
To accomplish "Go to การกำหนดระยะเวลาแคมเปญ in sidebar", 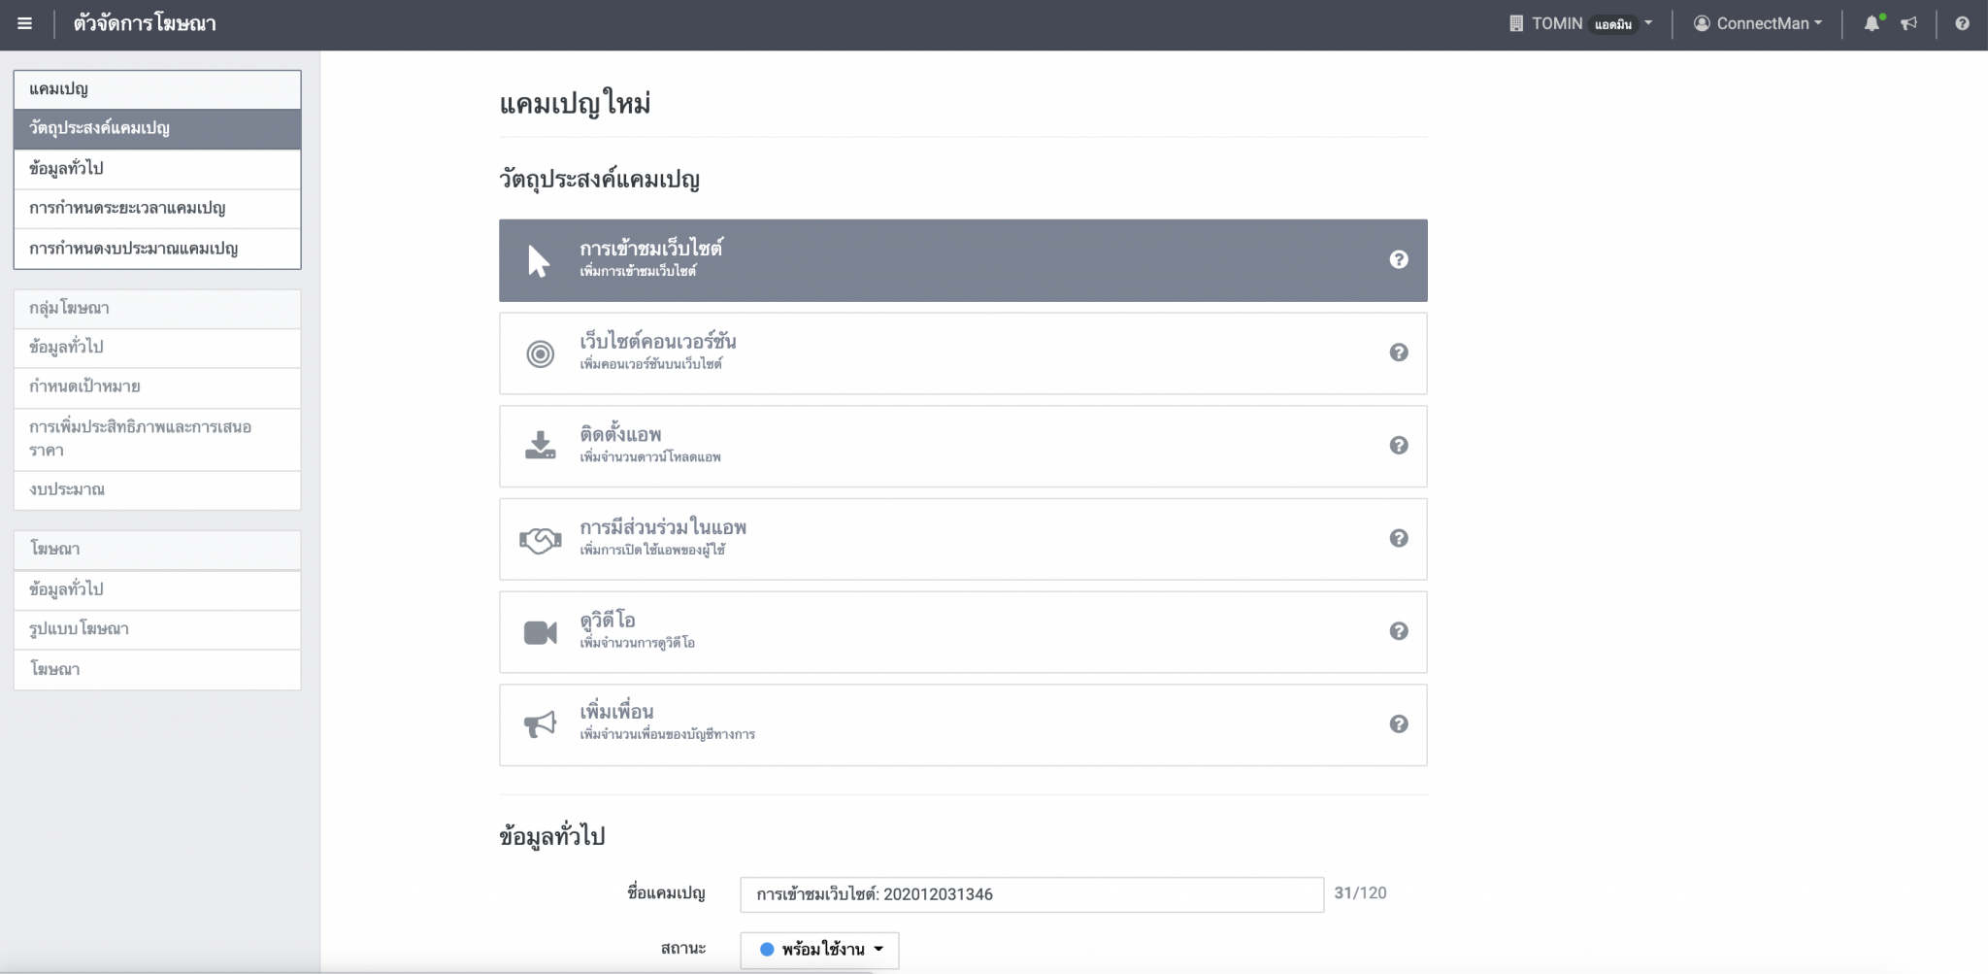I will point(127,208).
